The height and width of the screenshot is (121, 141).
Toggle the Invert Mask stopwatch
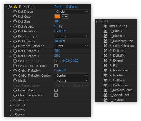15,90
